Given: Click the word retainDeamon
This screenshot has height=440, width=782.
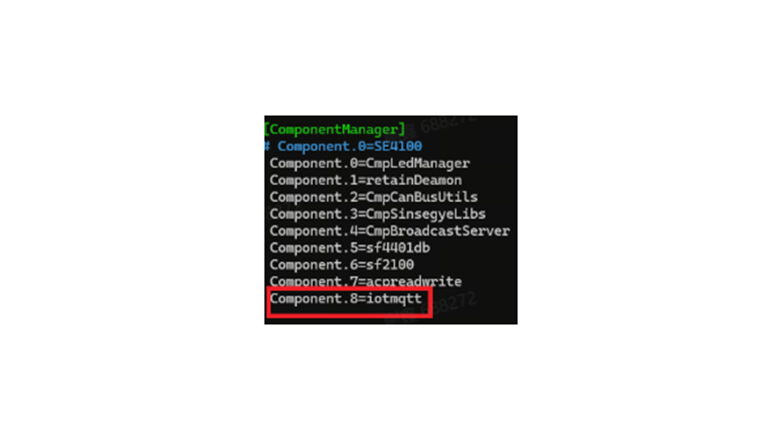Looking at the screenshot, I should 414,180.
